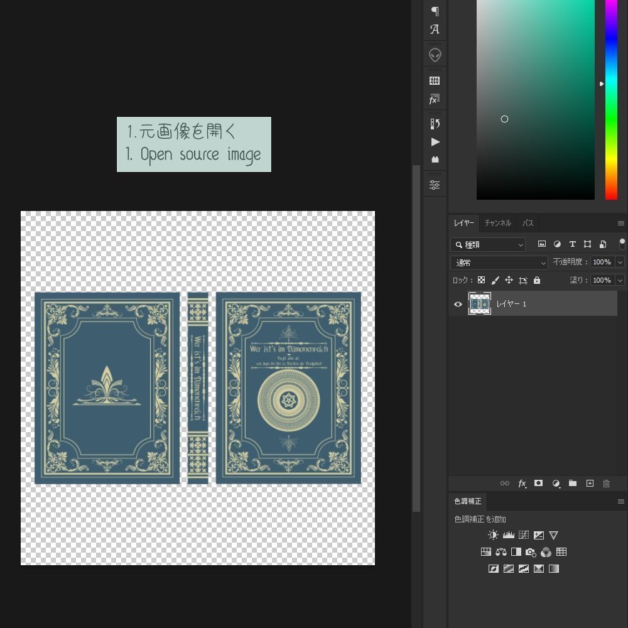Click the 塗り 100% value field

tap(602, 280)
